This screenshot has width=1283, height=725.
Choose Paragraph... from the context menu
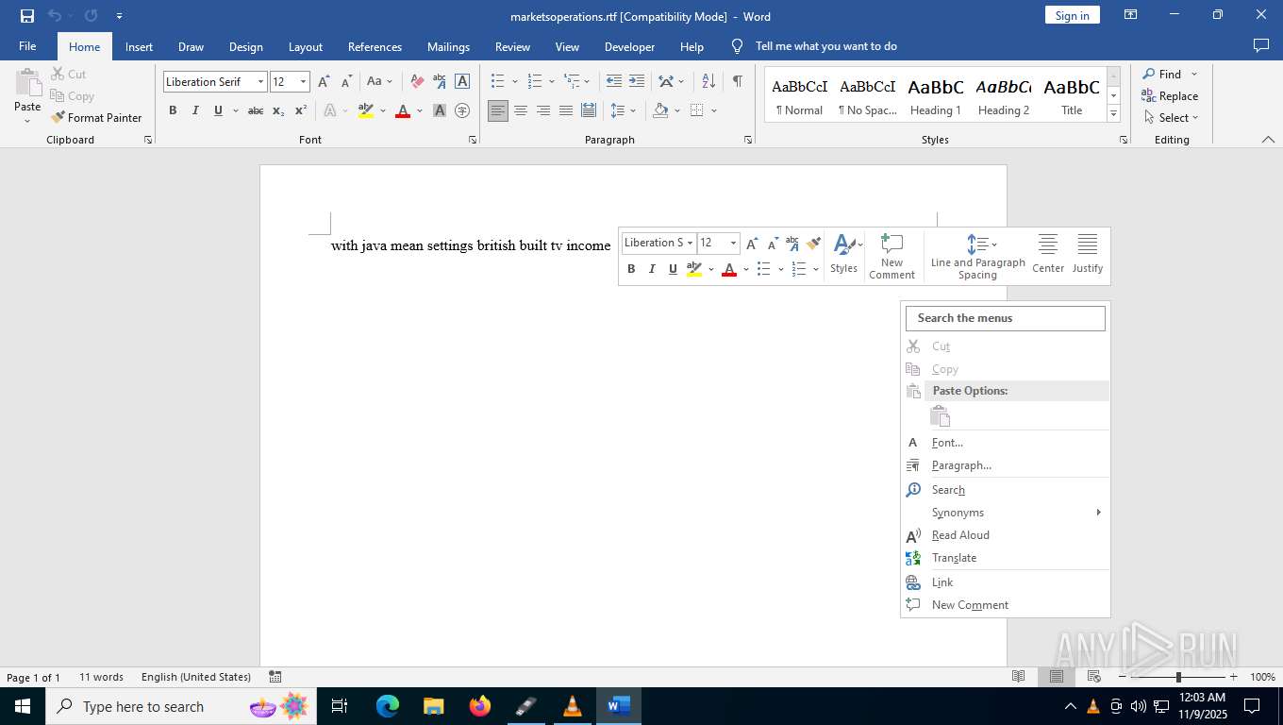click(1006, 465)
